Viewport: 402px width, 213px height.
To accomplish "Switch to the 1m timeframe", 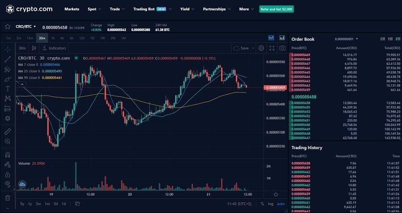I will 8,38.
